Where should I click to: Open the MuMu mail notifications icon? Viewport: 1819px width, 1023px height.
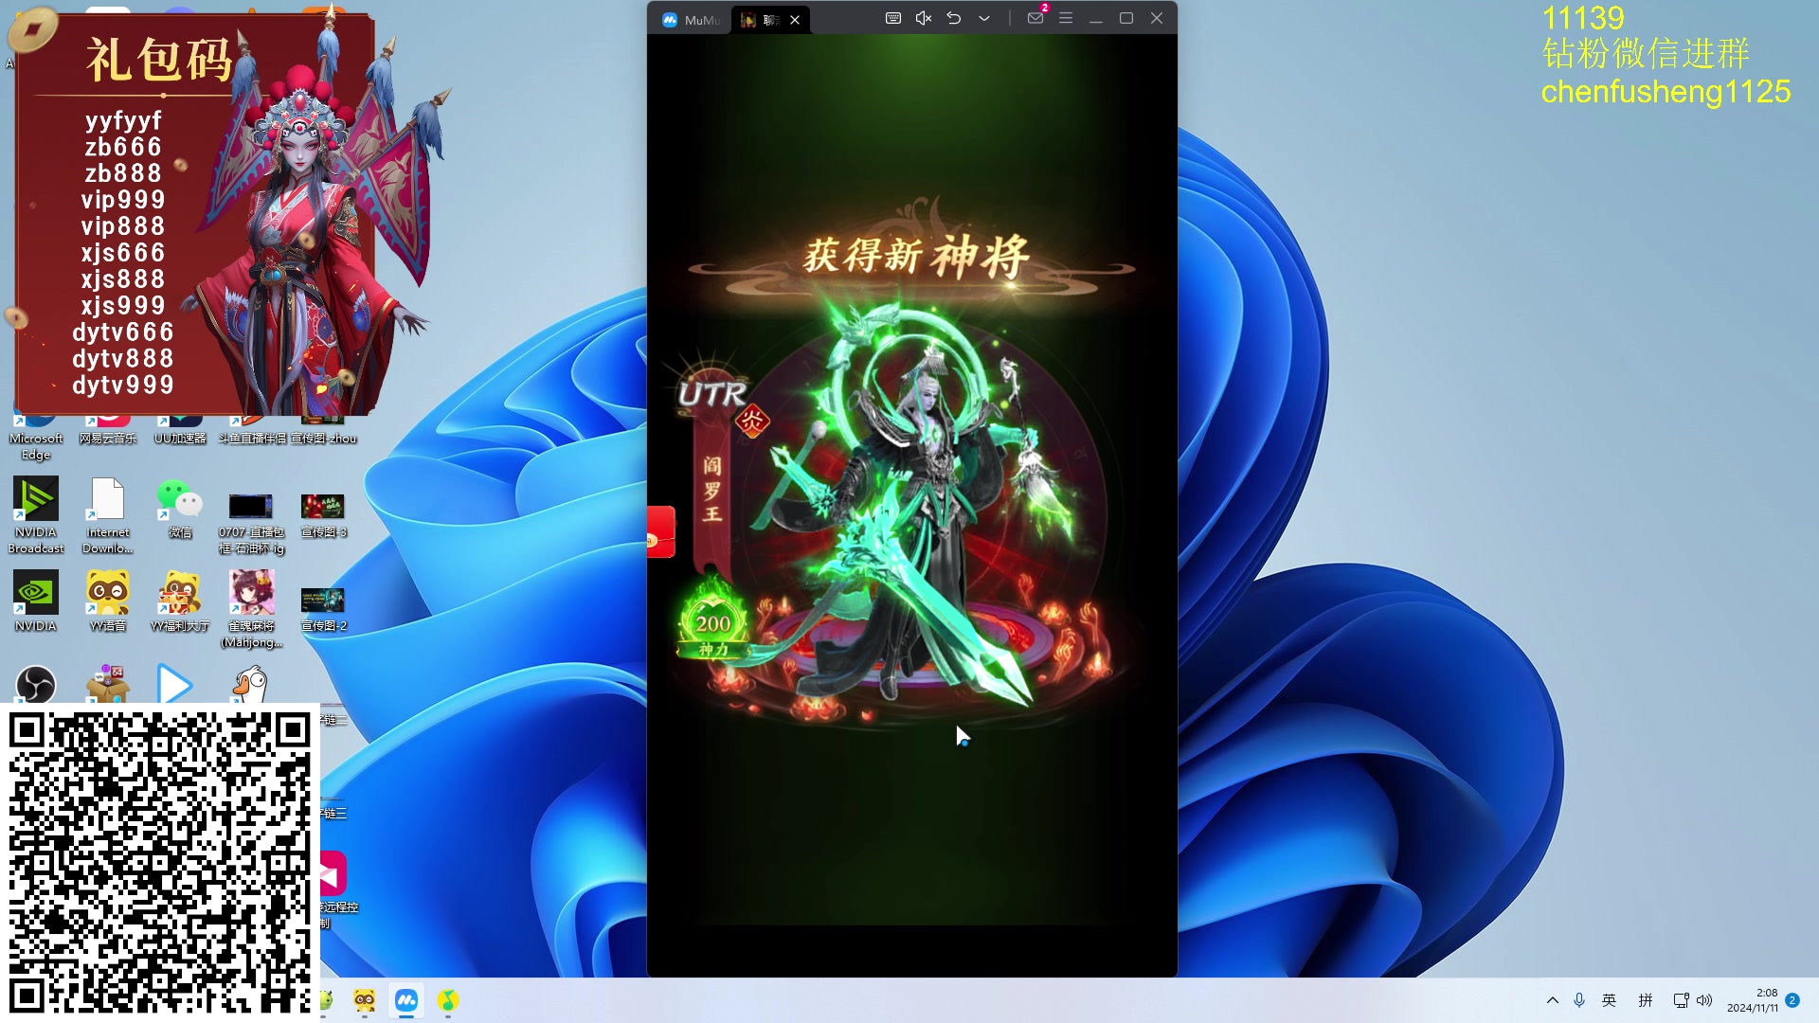tap(1036, 18)
